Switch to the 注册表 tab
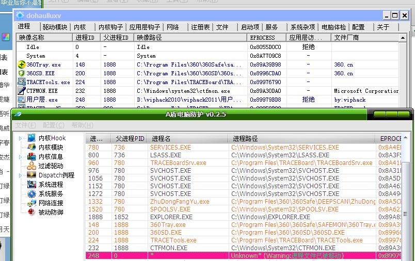The width and height of the screenshot is (415, 261). coord(200,27)
